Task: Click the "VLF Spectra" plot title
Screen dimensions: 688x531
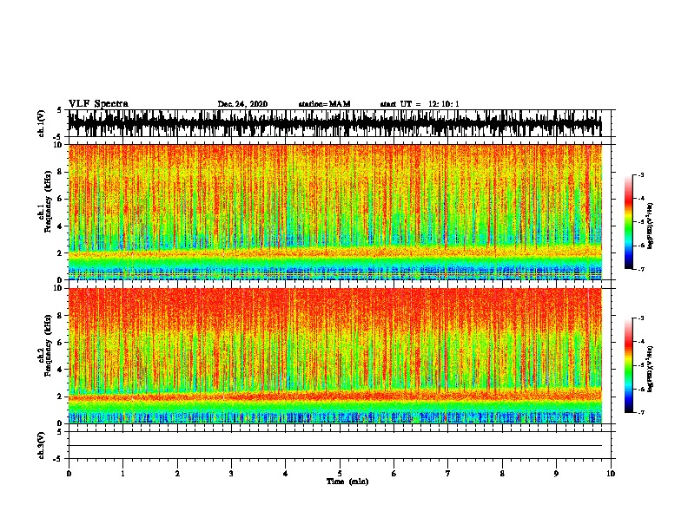Action: (x=98, y=103)
